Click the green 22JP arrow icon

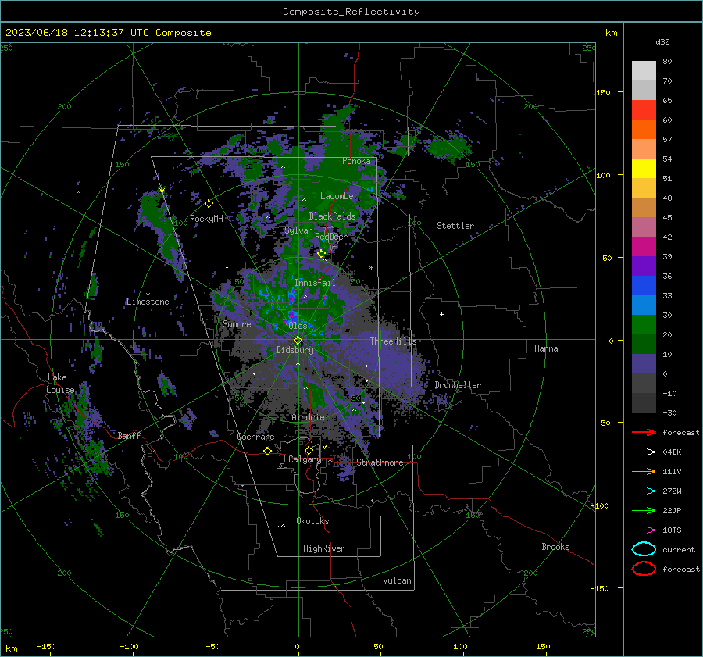pyautogui.click(x=644, y=510)
